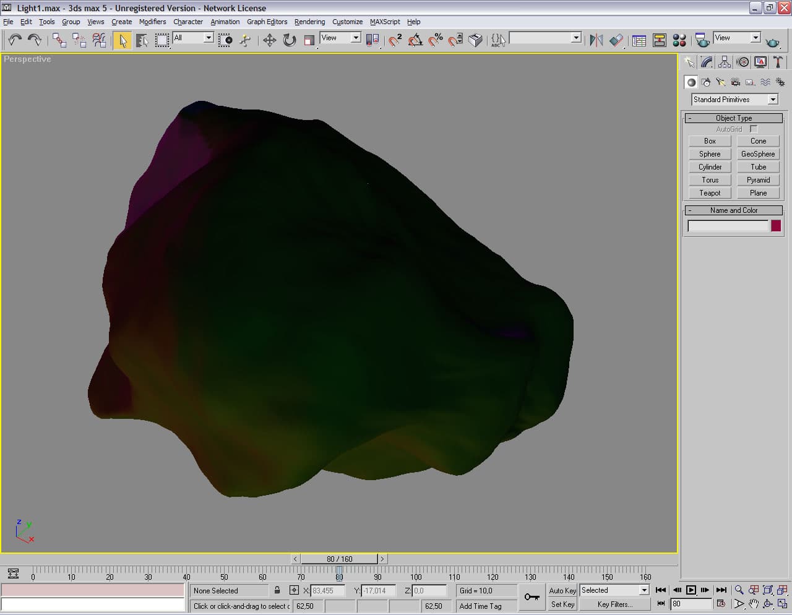Click the Undo arrow icon
792x615 pixels.
[x=15, y=40]
